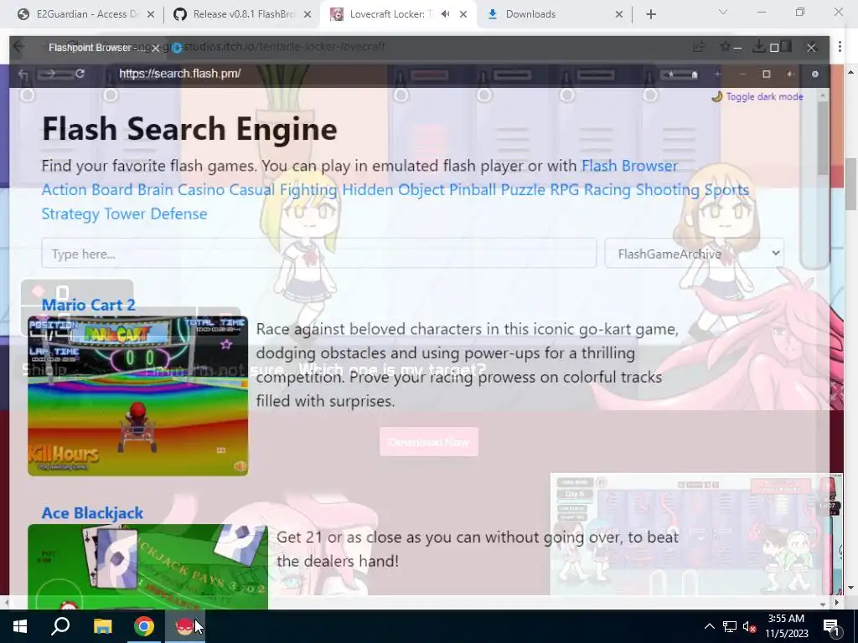Browse the Fighting category
Image resolution: width=858 pixels, height=643 pixels.
click(x=308, y=190)
